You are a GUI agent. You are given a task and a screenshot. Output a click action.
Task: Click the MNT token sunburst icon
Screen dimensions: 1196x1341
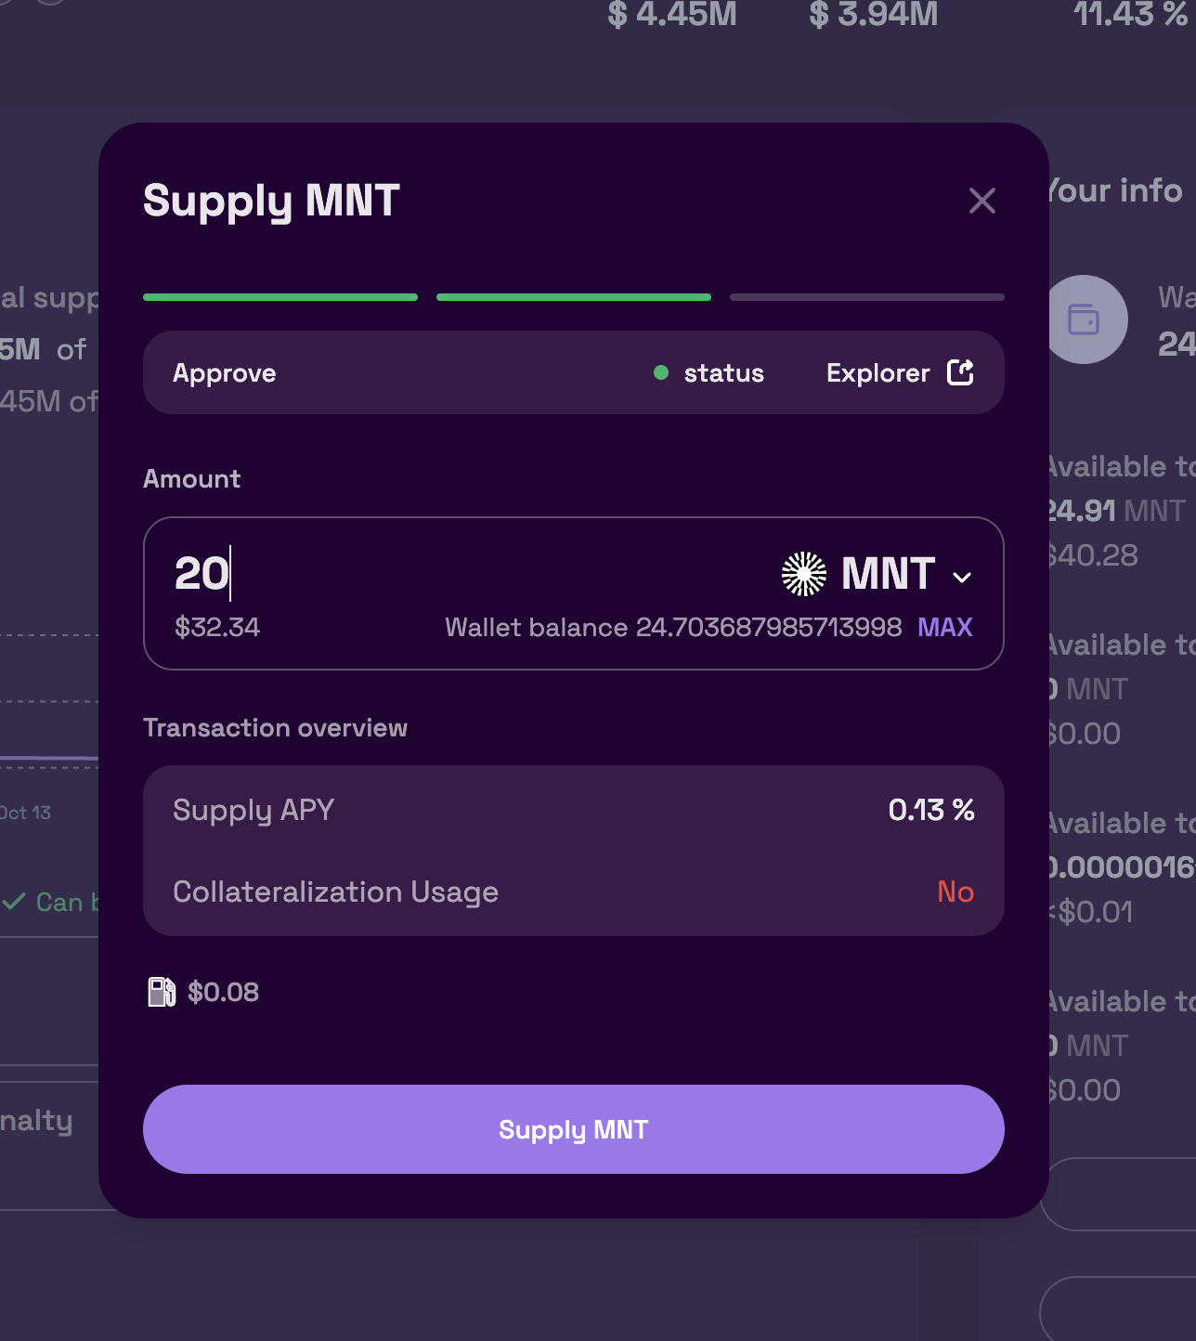click(x=804, y=574)
